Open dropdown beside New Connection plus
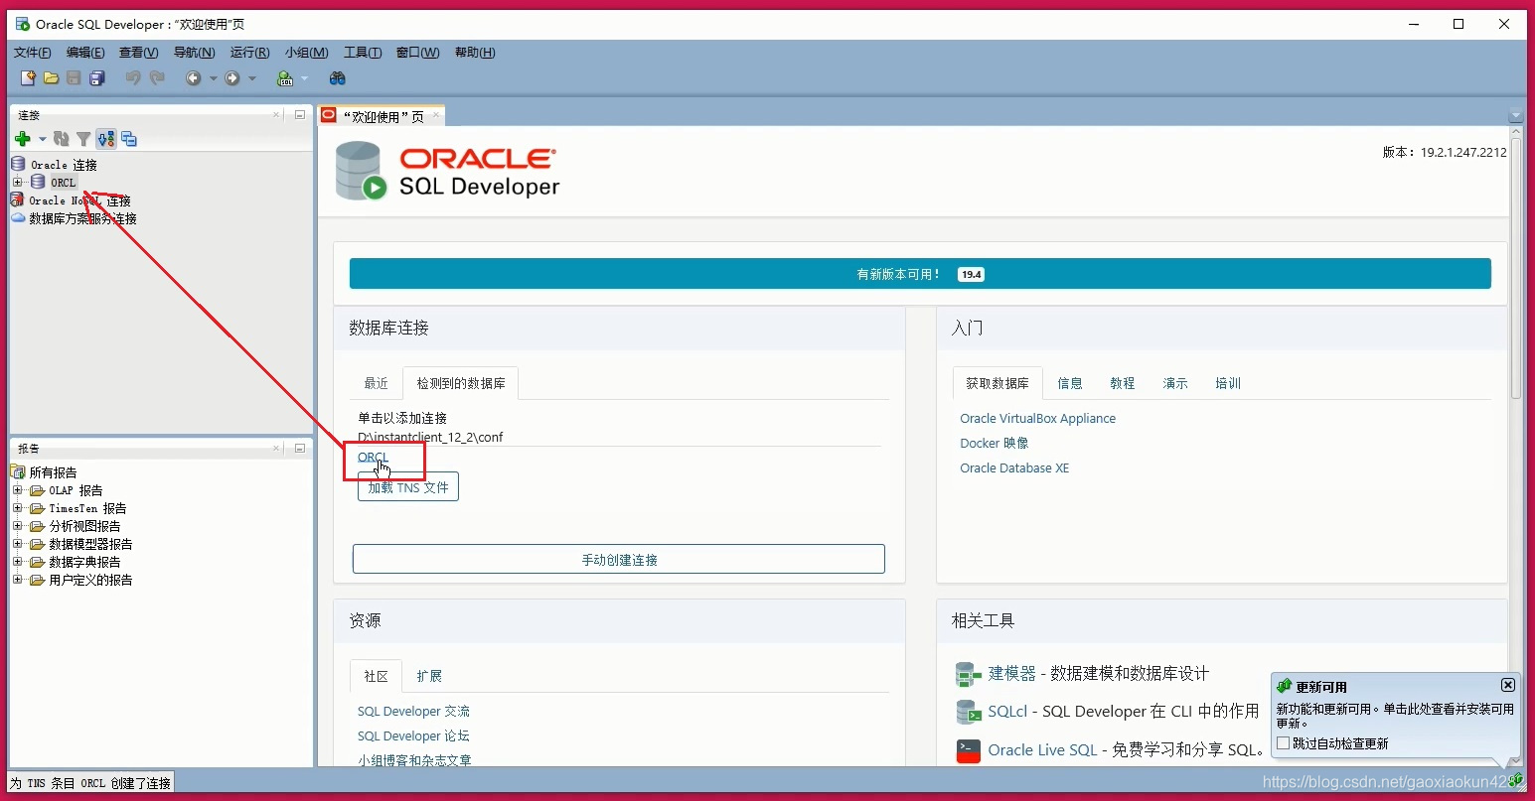Image resolution: width=1535 pixels, height=801 pixels. 42,139
